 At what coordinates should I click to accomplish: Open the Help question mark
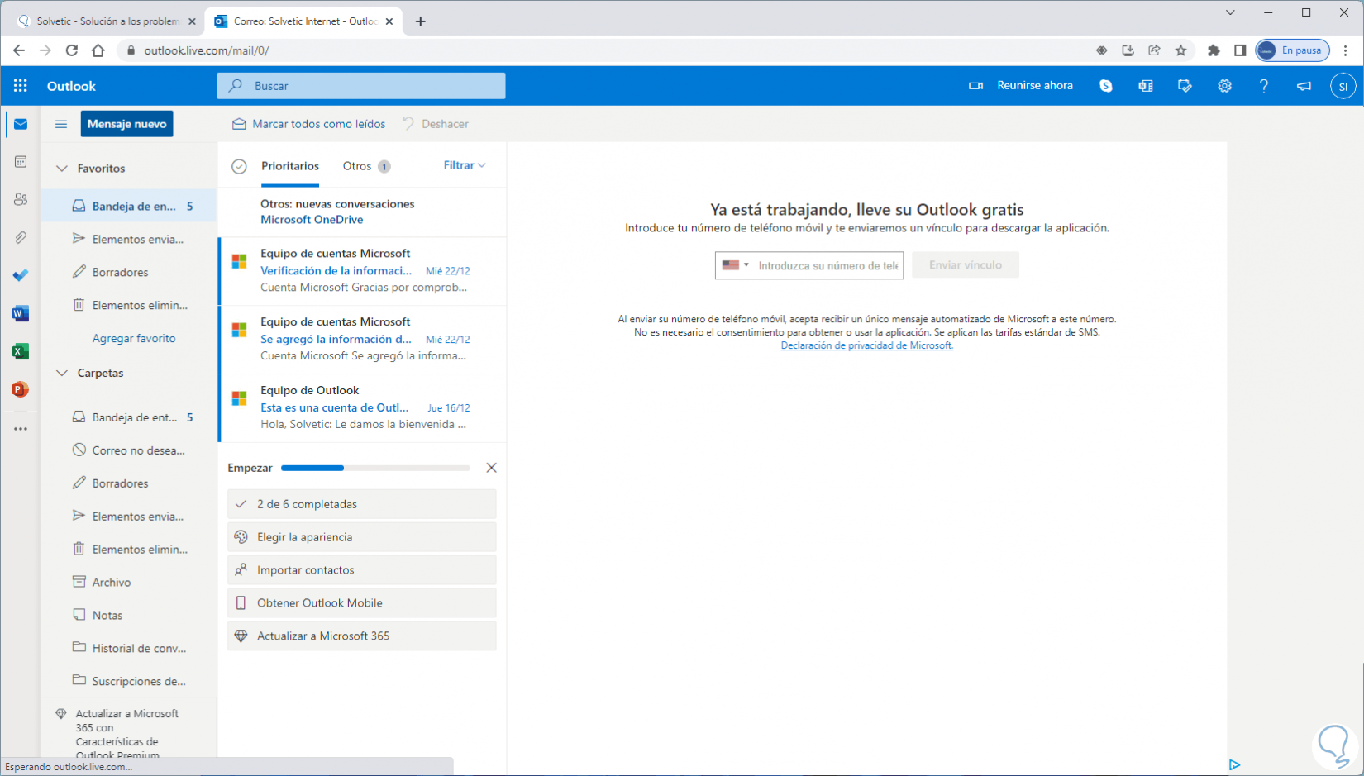pos(1264,86)
